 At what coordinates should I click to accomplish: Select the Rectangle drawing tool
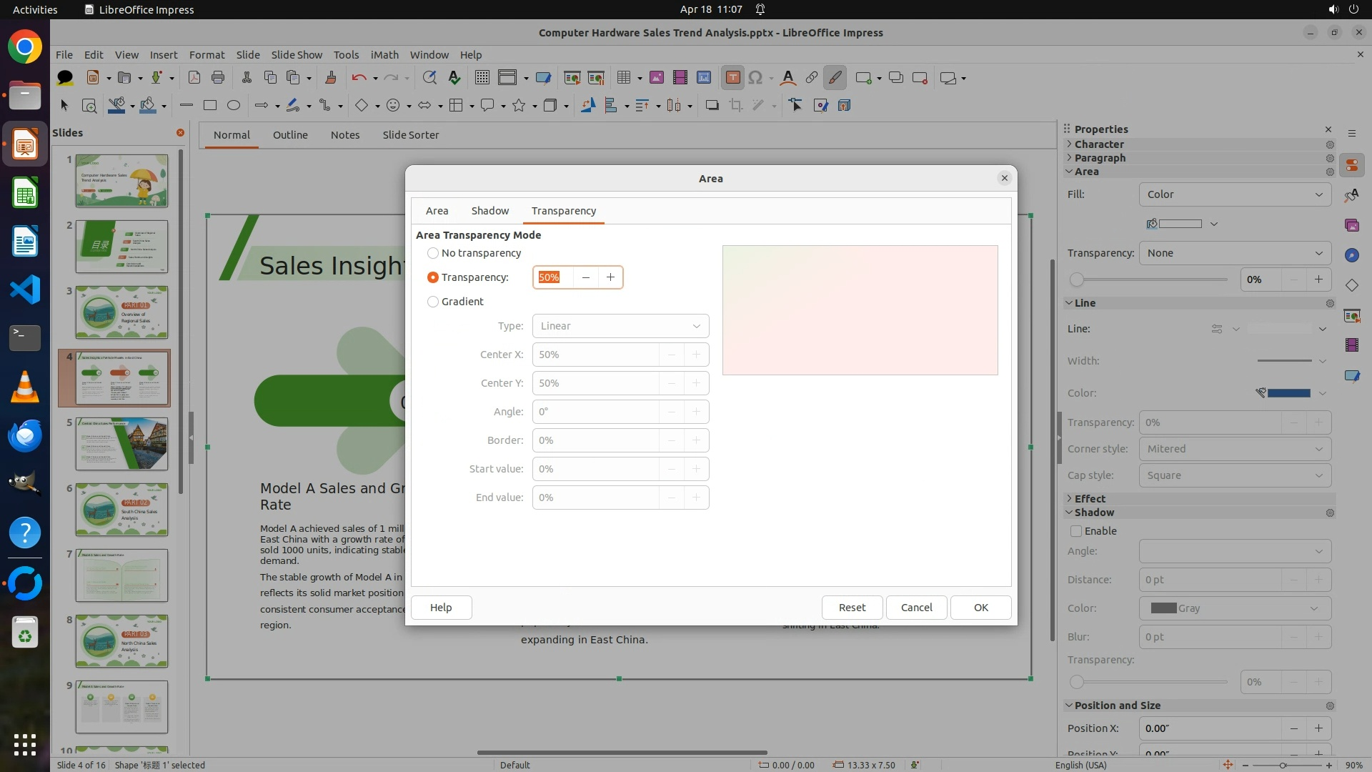(210, 106)
